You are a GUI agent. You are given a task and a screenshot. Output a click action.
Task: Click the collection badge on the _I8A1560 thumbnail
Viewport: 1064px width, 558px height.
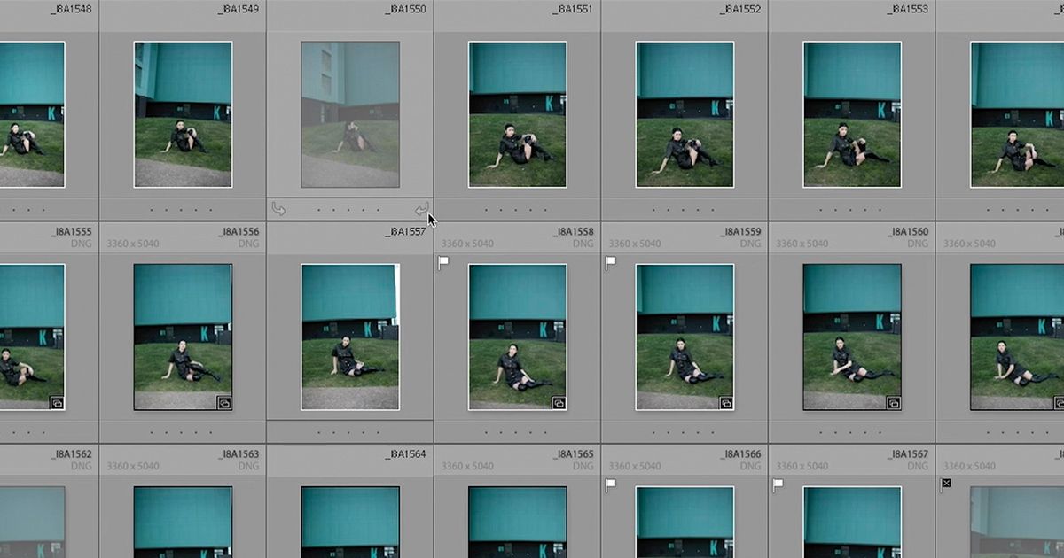894,402
